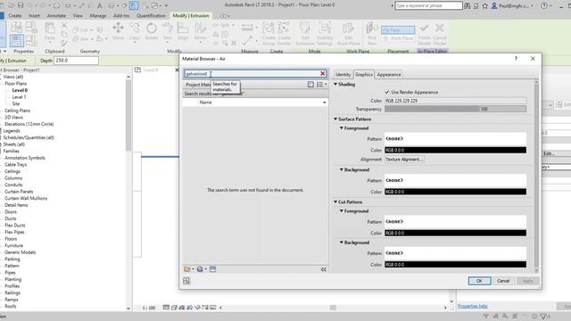Open the Quantification ribbon tab

pos(151,16)
